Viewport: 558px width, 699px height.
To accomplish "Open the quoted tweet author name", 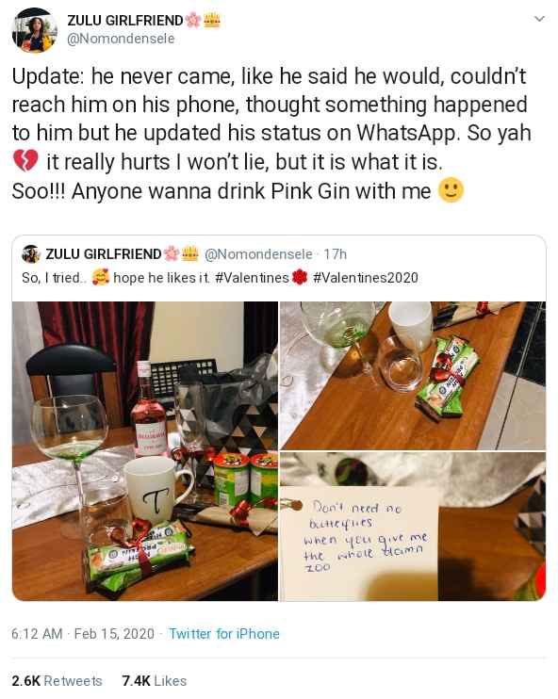I will coord(104,254).
